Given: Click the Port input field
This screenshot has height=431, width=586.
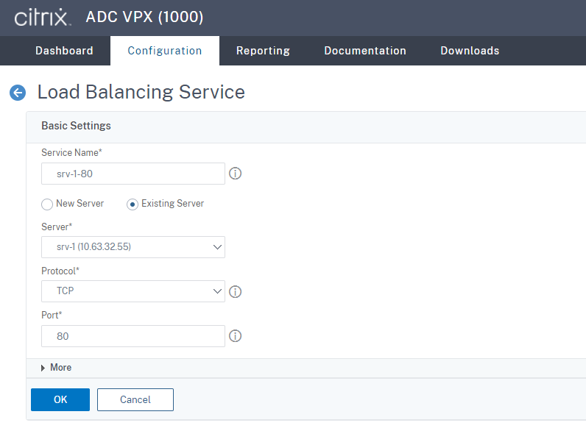Looking at the screenshot, I should [x=133, y=336].
